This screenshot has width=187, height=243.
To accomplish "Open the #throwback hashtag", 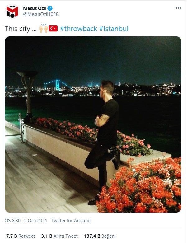I will (x=78, y=29).
